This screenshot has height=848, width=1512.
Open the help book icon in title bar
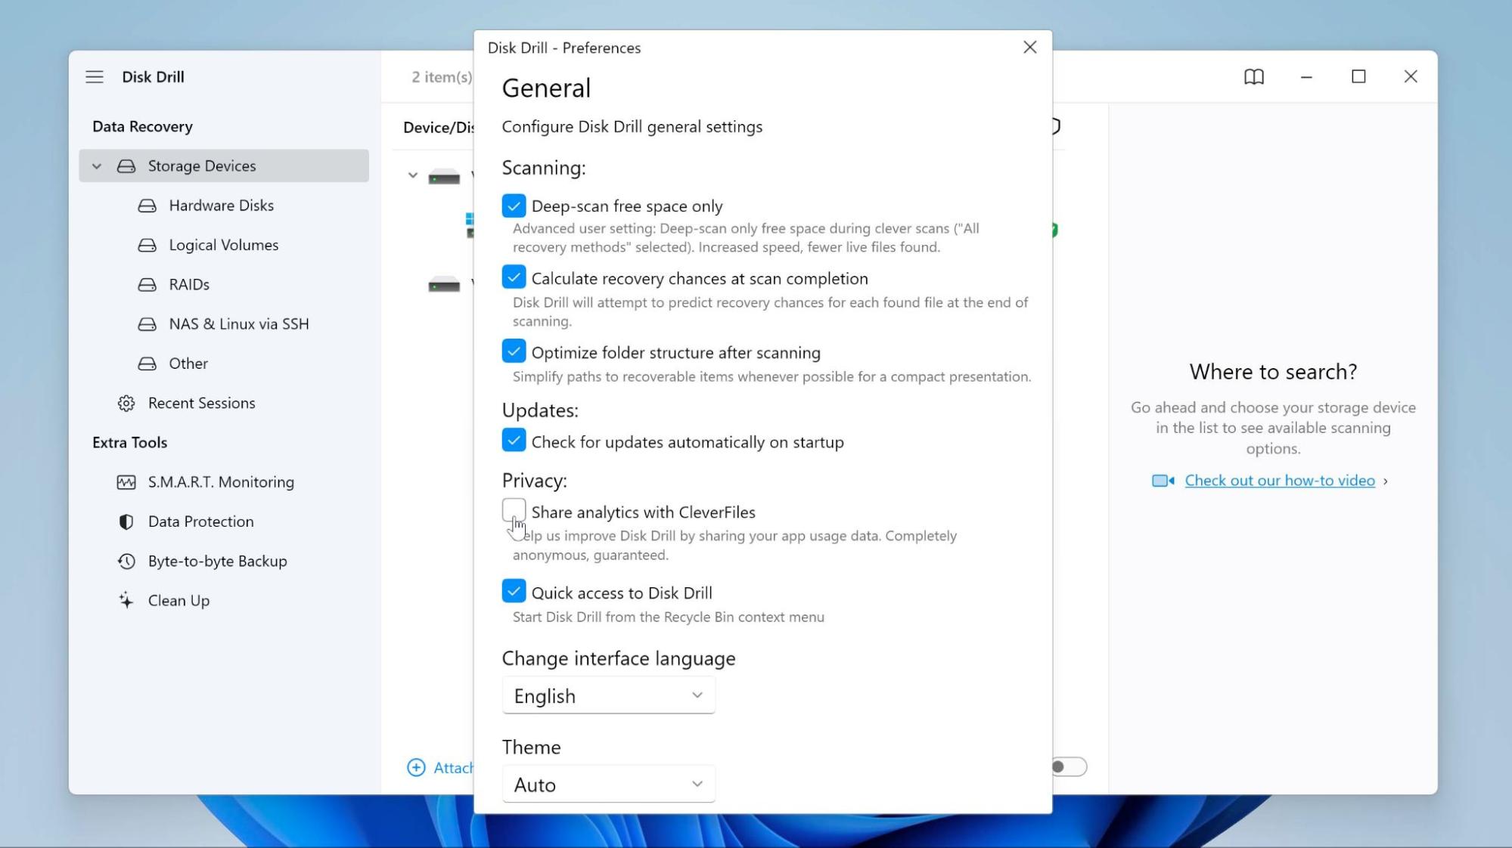tap(1254, 77)
